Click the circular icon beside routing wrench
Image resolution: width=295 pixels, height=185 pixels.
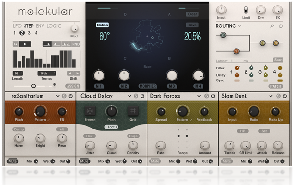coord(281,26)
